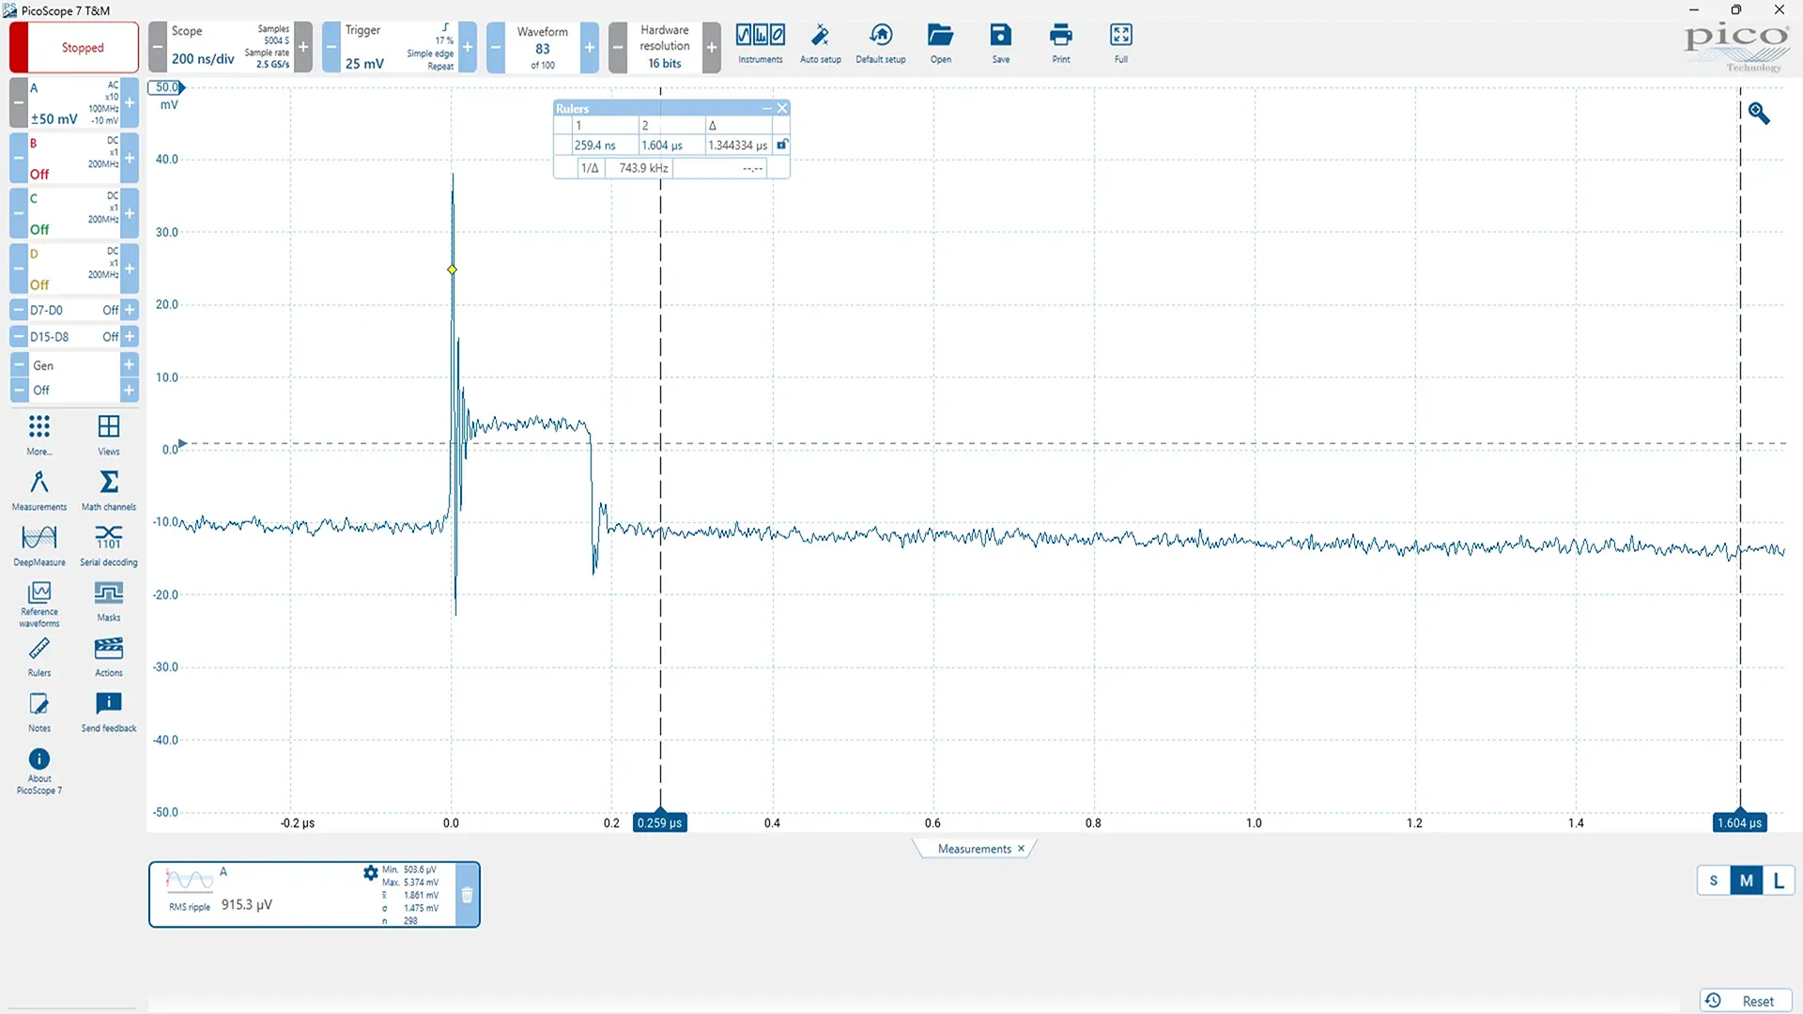Click the Reset button

(x=1747, y=1001)
